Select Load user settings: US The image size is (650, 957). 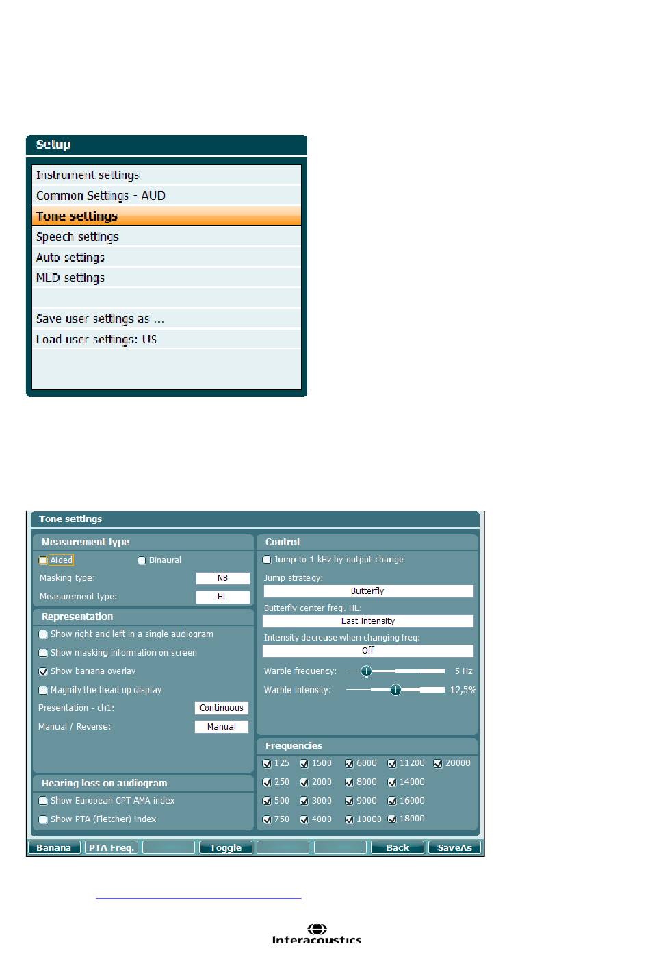166,340
